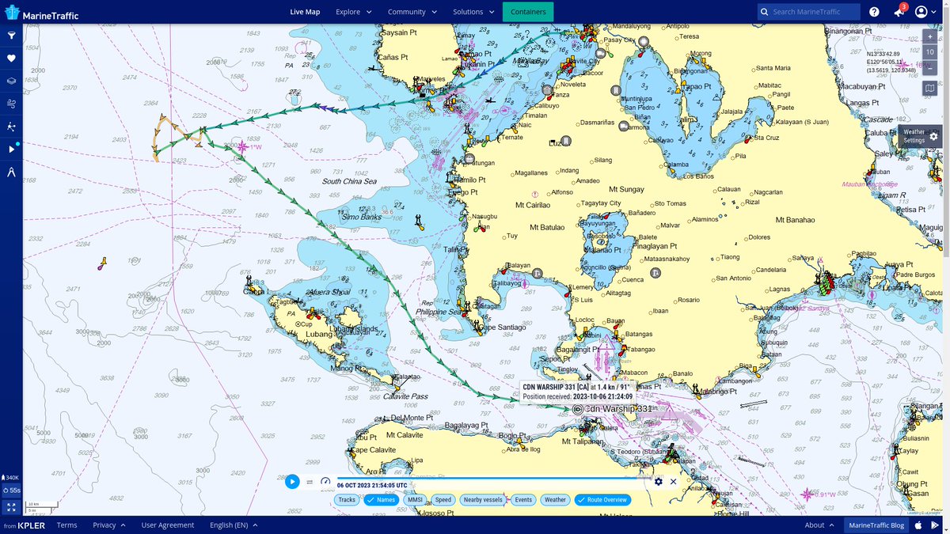Open the density maps network icon

tap(11, 127)
